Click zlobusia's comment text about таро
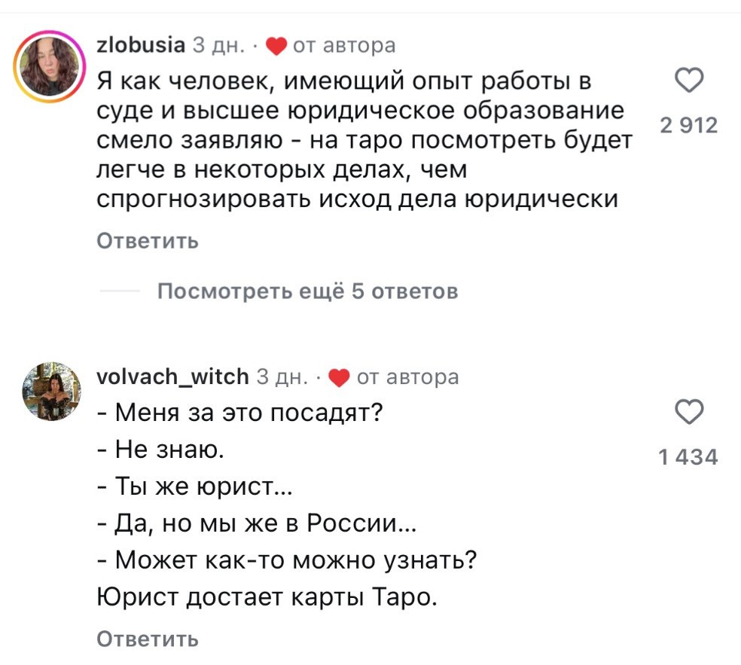The width and height of the screenshot is (741, 665). pyautogui.click(x=361, y=141)
